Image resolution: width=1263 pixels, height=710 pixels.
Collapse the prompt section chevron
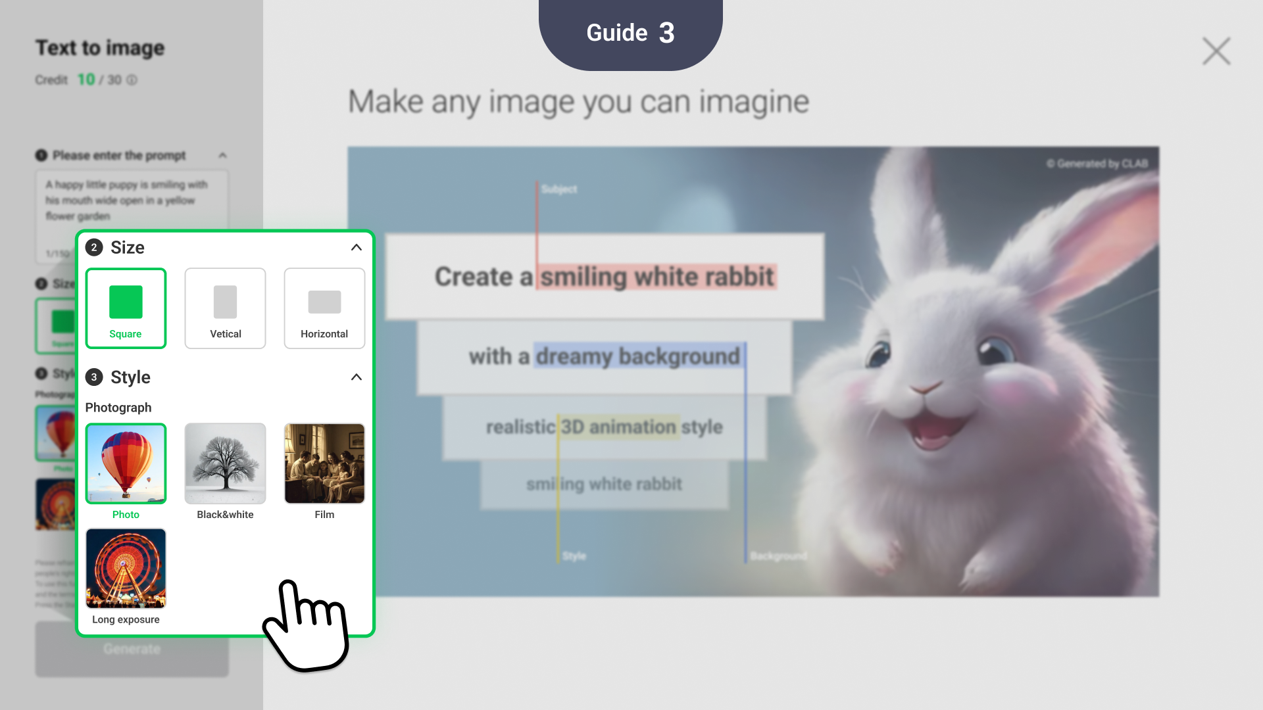pos(222,156)
